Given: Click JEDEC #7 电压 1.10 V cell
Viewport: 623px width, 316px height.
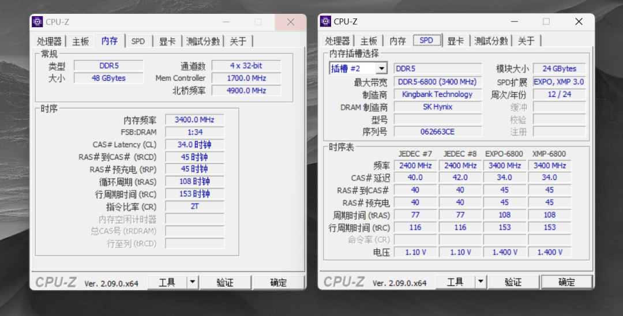Looking at the screenshot, I should click(x=415, y=252).
